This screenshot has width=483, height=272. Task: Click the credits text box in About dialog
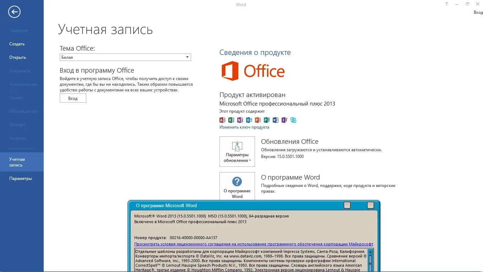(x=251, y=260)
